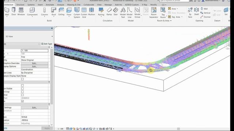Open the Insert tab
Viewport: 234px width, 131px height.
(x=40, y=5)
